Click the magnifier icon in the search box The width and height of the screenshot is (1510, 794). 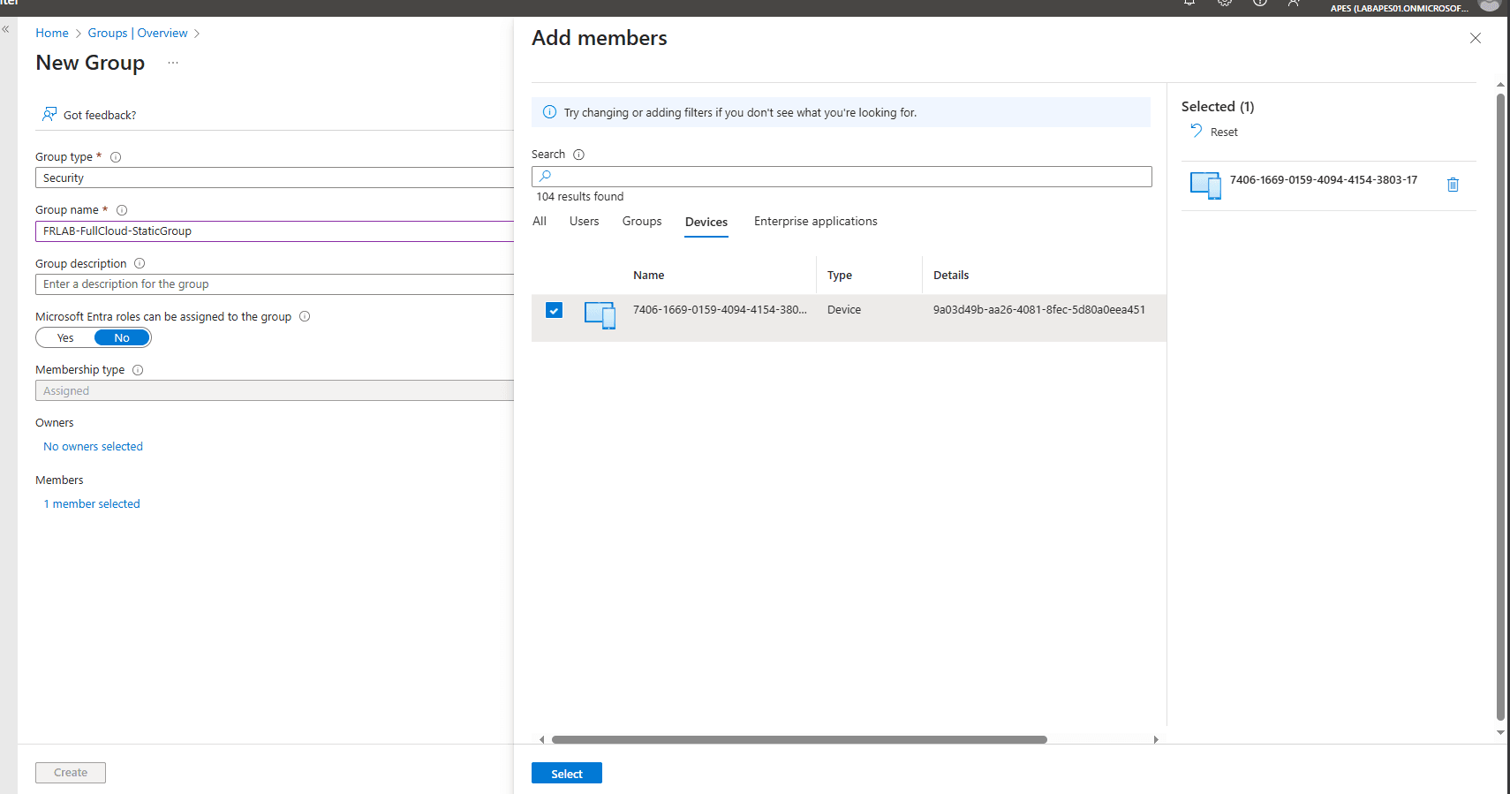pos(545,177)
